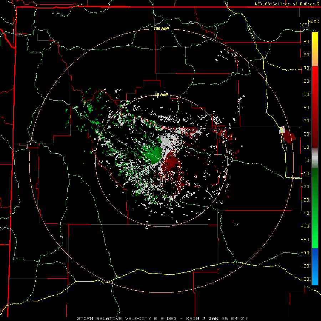Click the -20 scale value
Screen dimensions: 321x321
click(x=305, y=187)
